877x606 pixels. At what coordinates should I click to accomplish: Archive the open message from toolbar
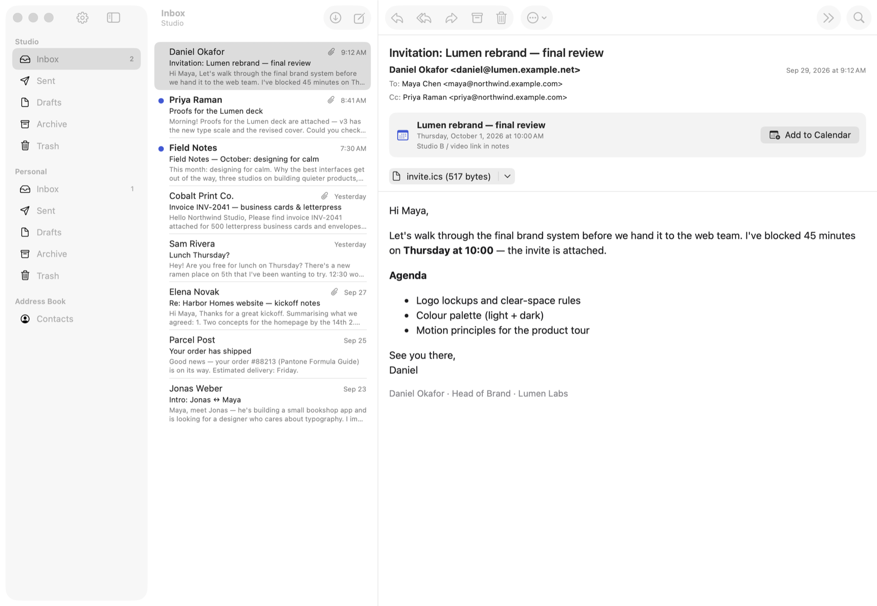(x=477, y=18)
